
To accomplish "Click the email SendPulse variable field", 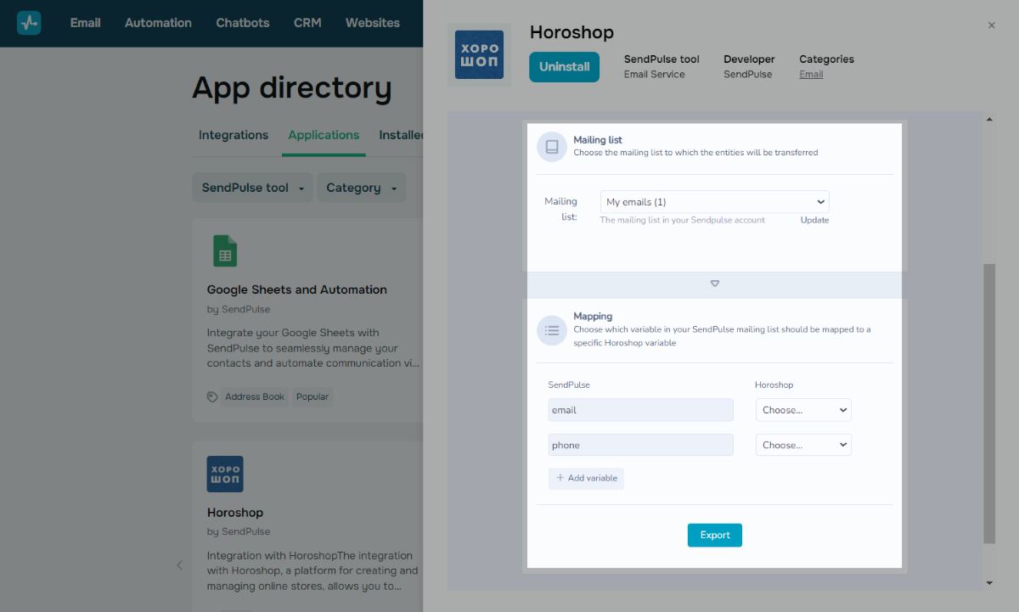I will pos(641,410).
